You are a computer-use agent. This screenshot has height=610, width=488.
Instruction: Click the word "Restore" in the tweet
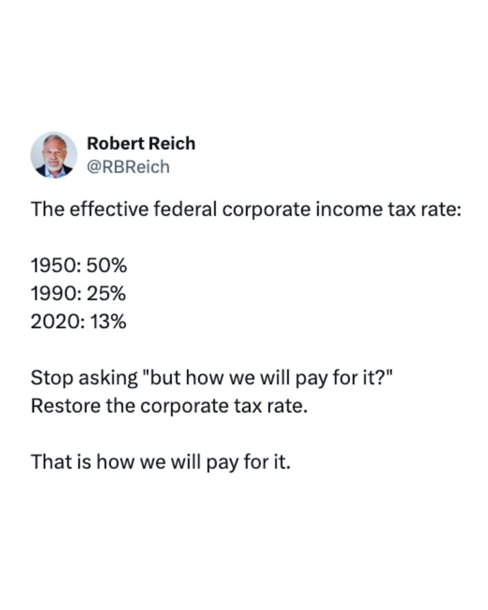point(66,406)
